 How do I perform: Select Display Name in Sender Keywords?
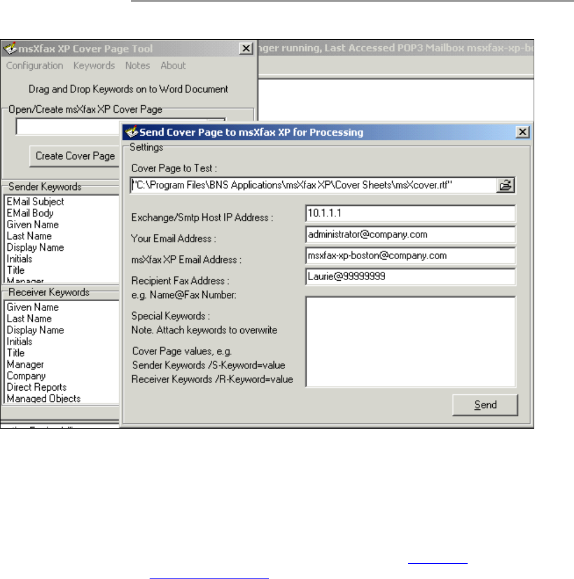[x=35, y=247]
